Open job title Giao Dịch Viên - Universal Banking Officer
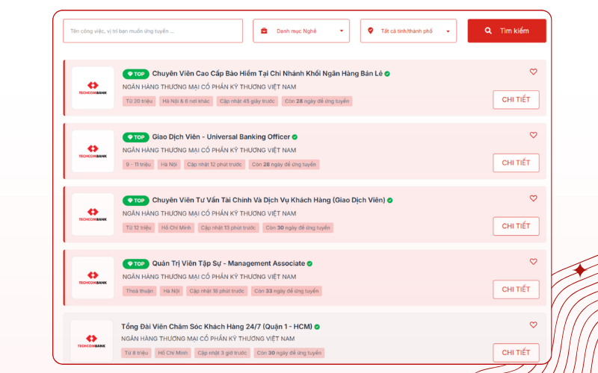The height and width of the screenshot is (373, 598). tap(221, 137)
